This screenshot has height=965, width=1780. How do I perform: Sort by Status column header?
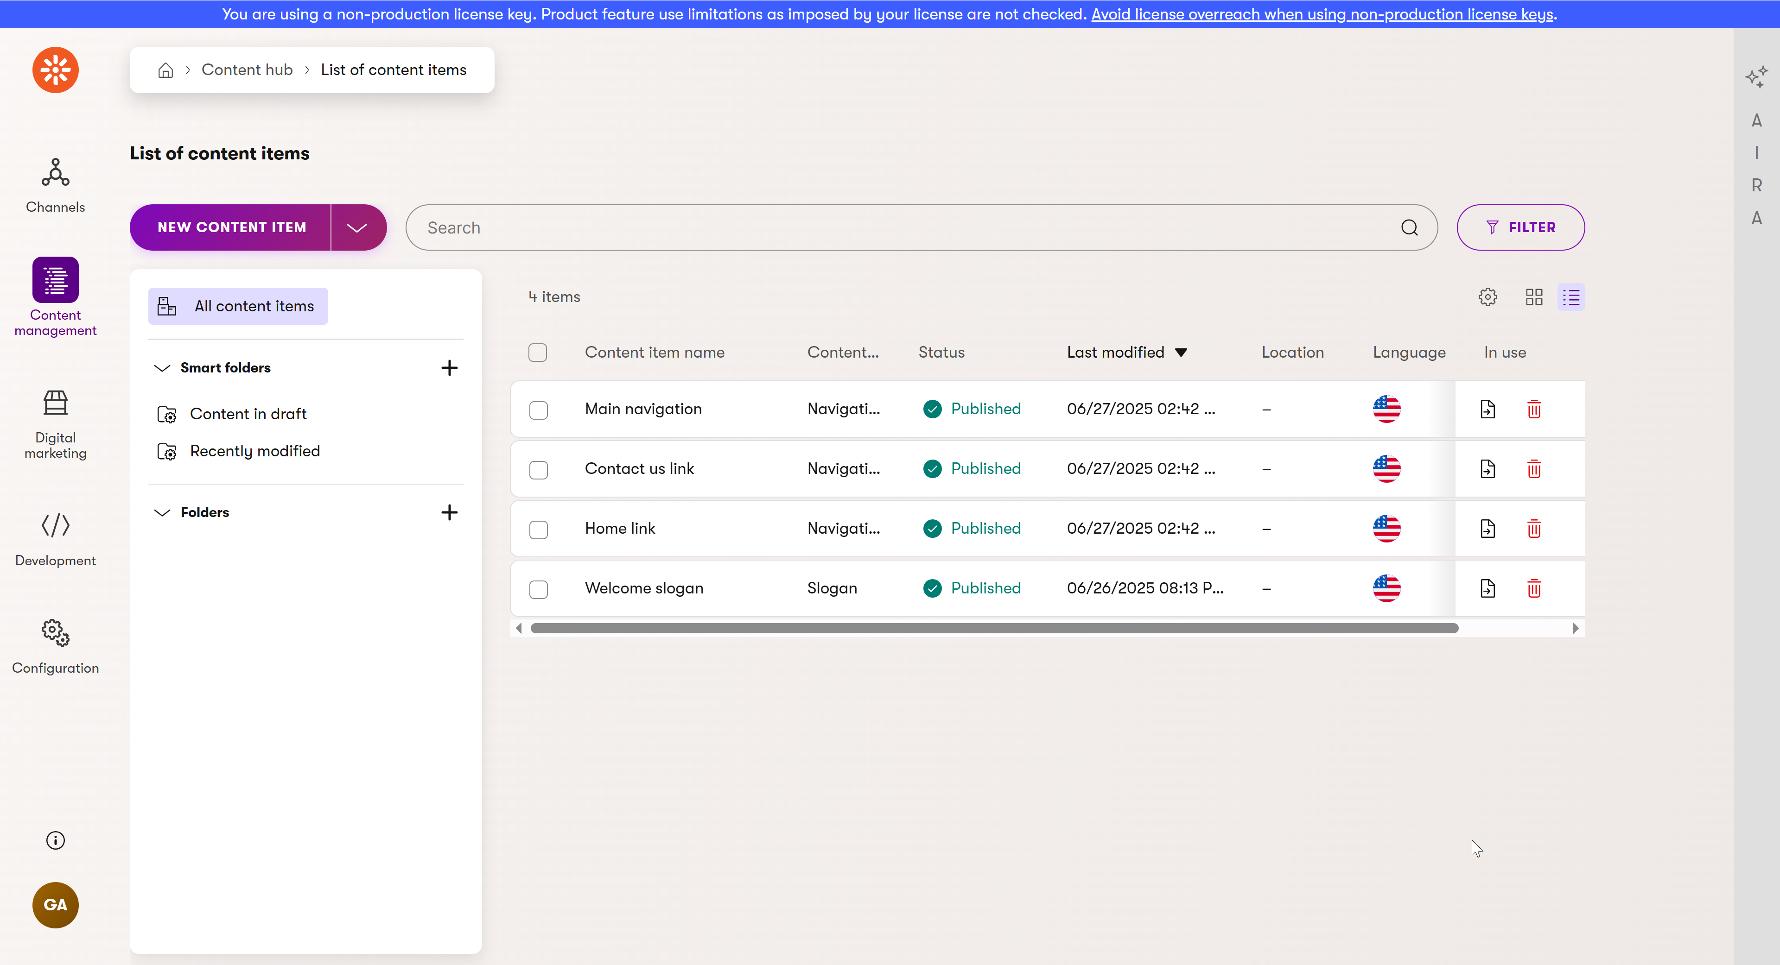tap(941, 352)
